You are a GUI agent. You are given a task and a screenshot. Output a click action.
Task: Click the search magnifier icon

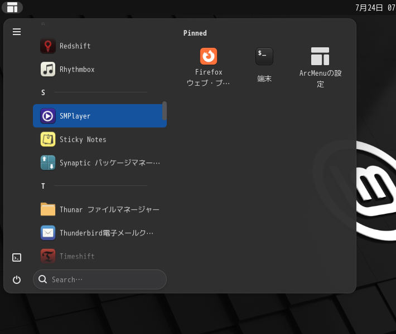tap(42, 279)
